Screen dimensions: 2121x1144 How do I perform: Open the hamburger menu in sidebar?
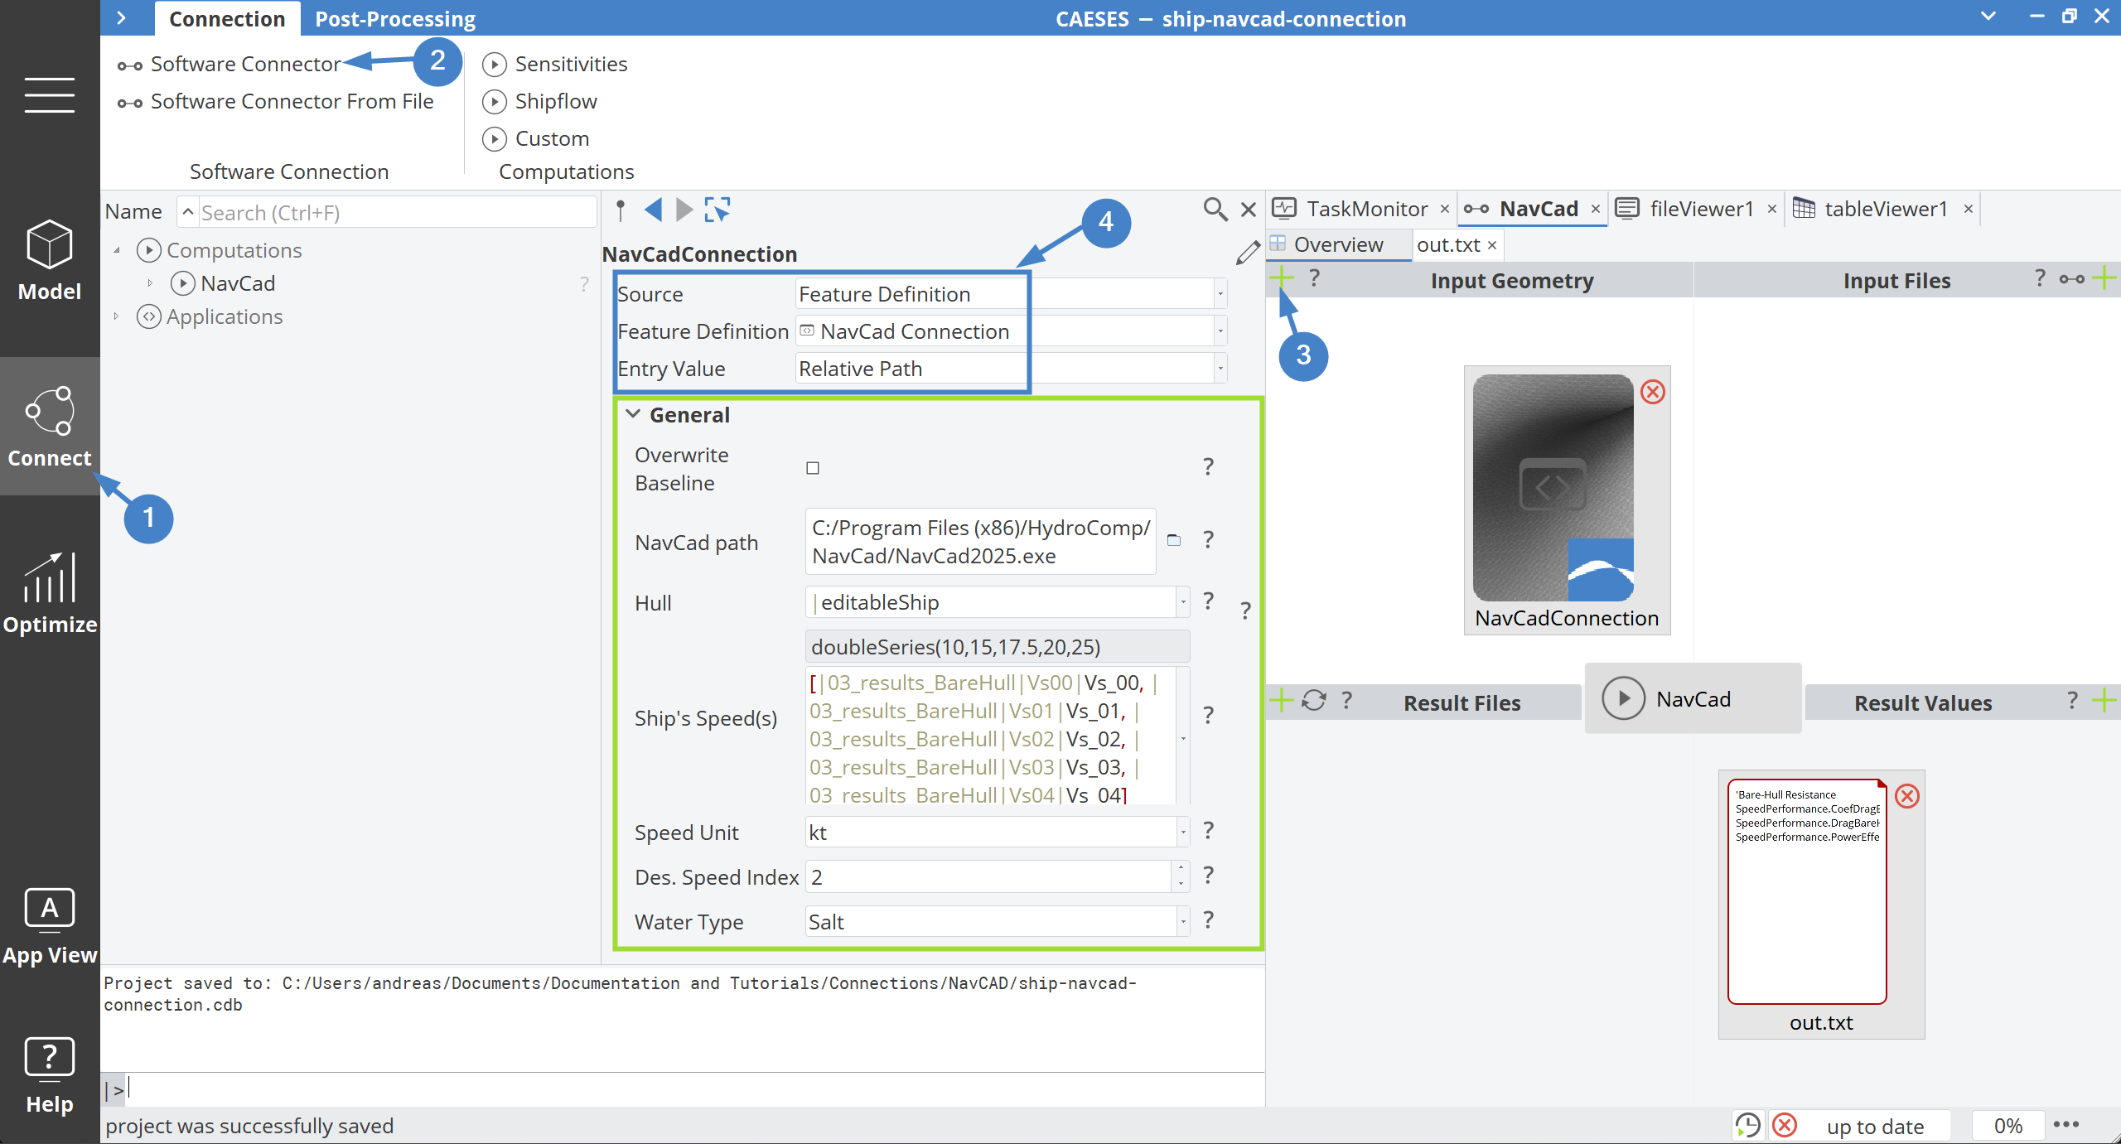50,94
